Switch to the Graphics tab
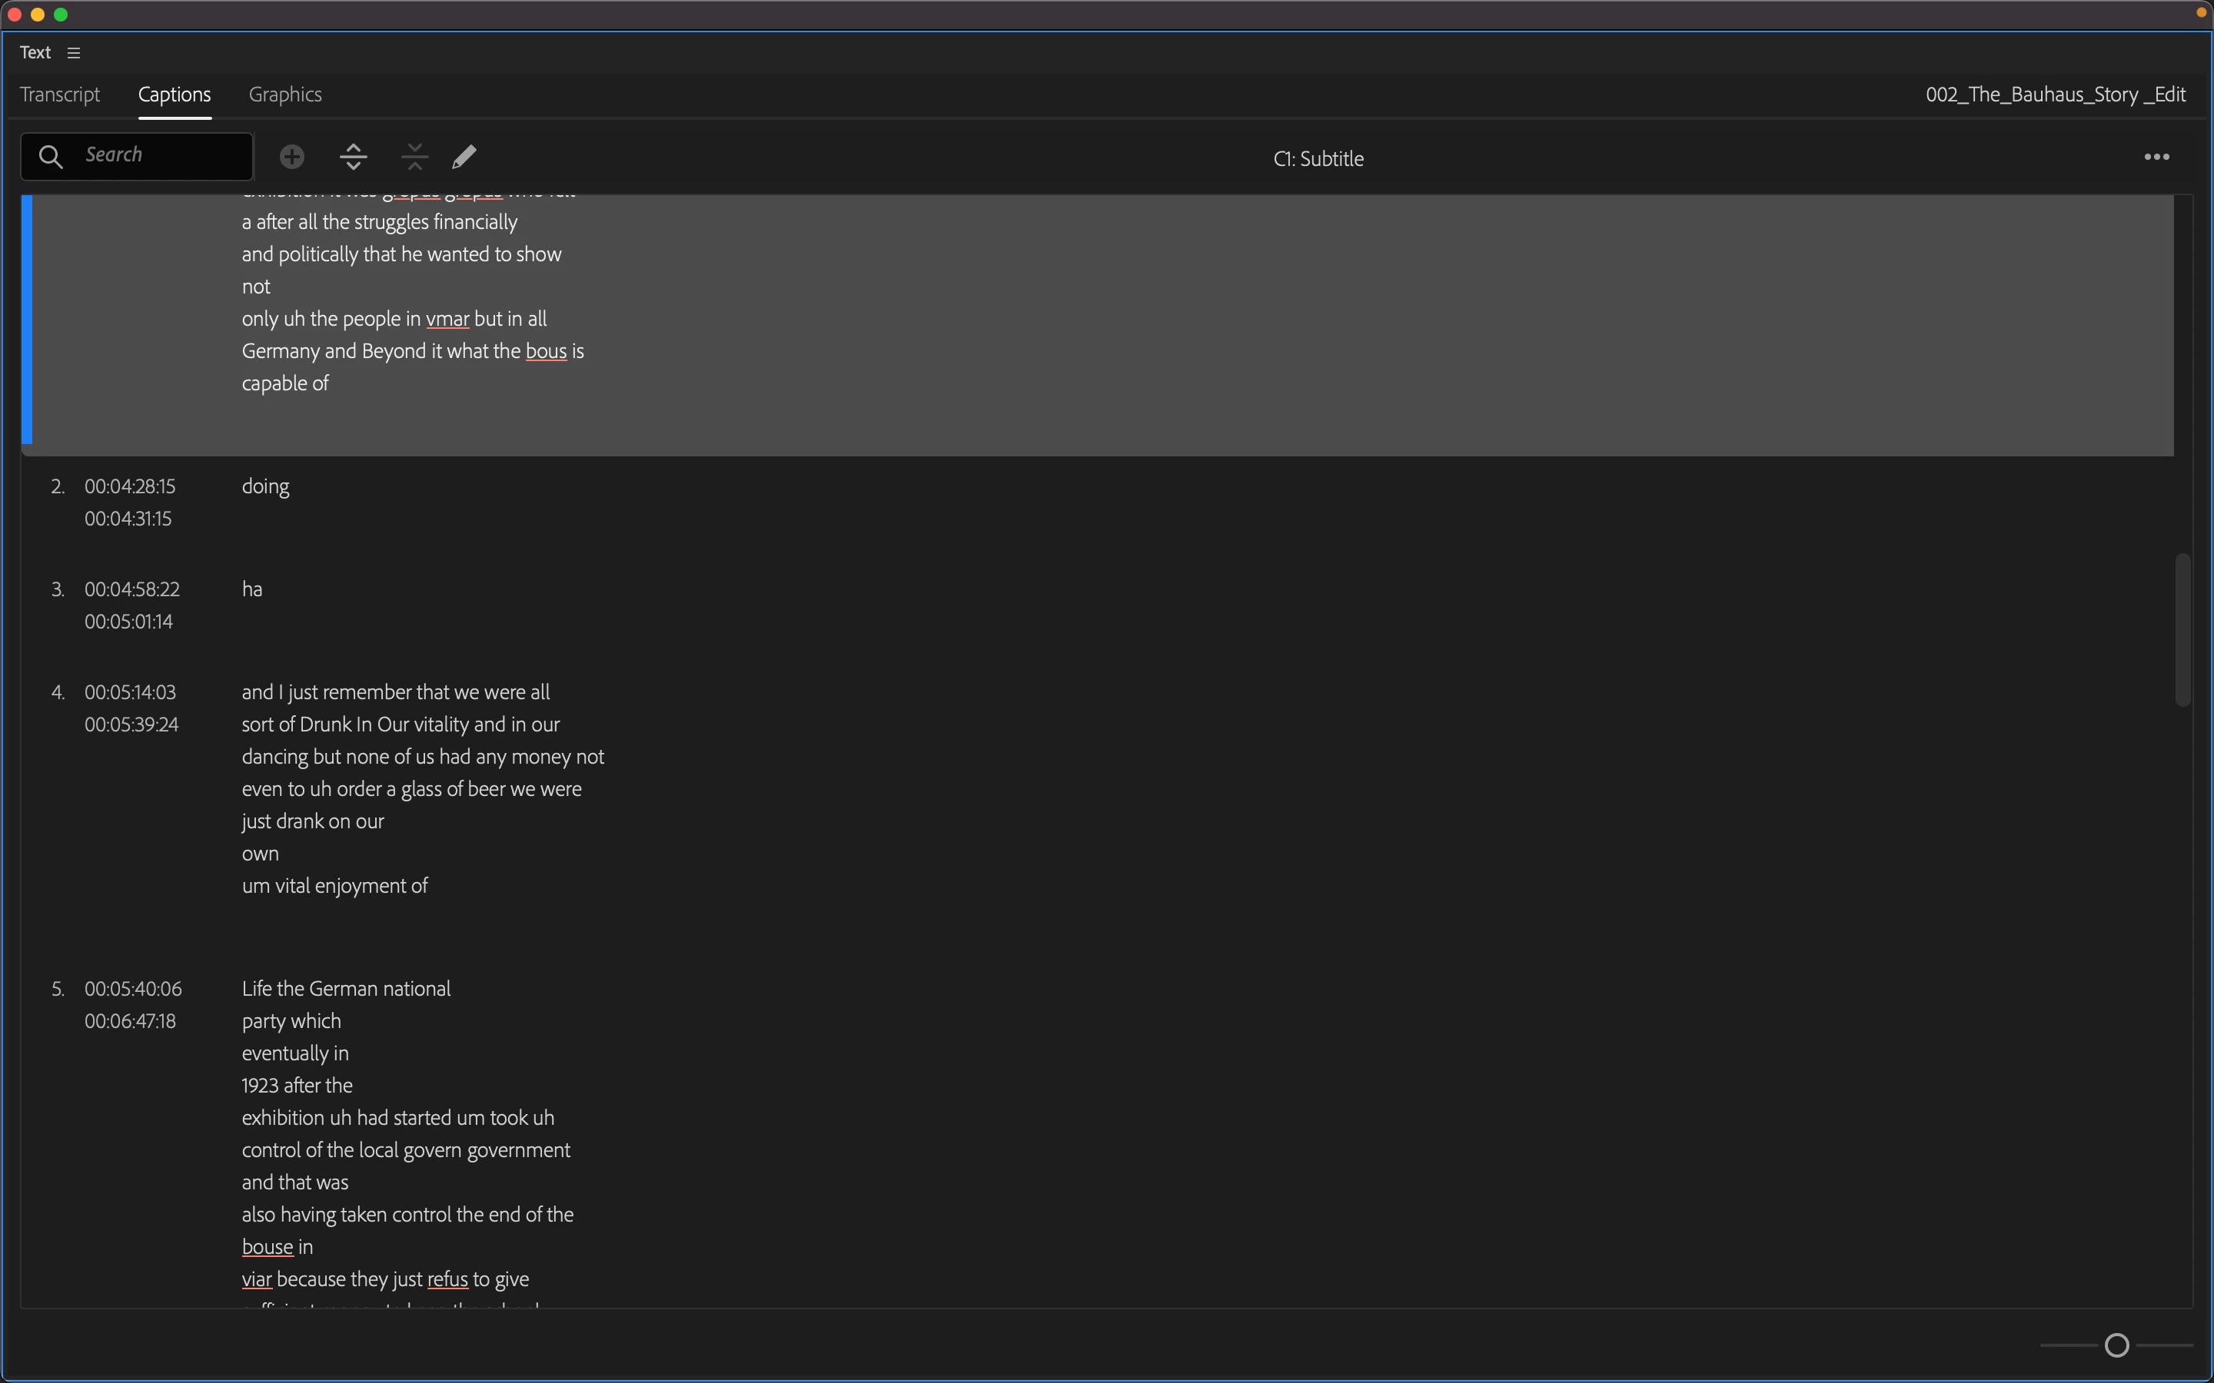This screenshot has width=2214, height=1383. click(284, 95)
